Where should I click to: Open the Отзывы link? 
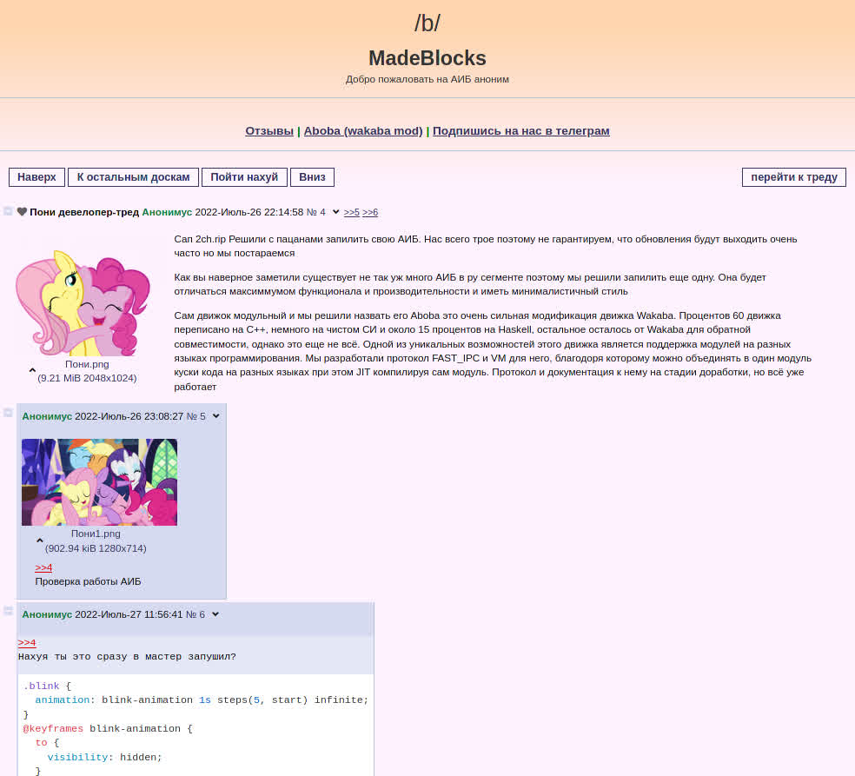(269, 131)
